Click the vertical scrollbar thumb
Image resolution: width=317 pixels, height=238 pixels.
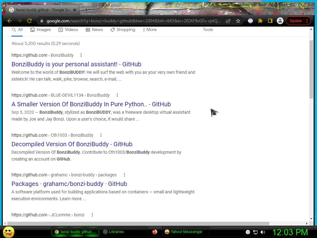(311, 69)
